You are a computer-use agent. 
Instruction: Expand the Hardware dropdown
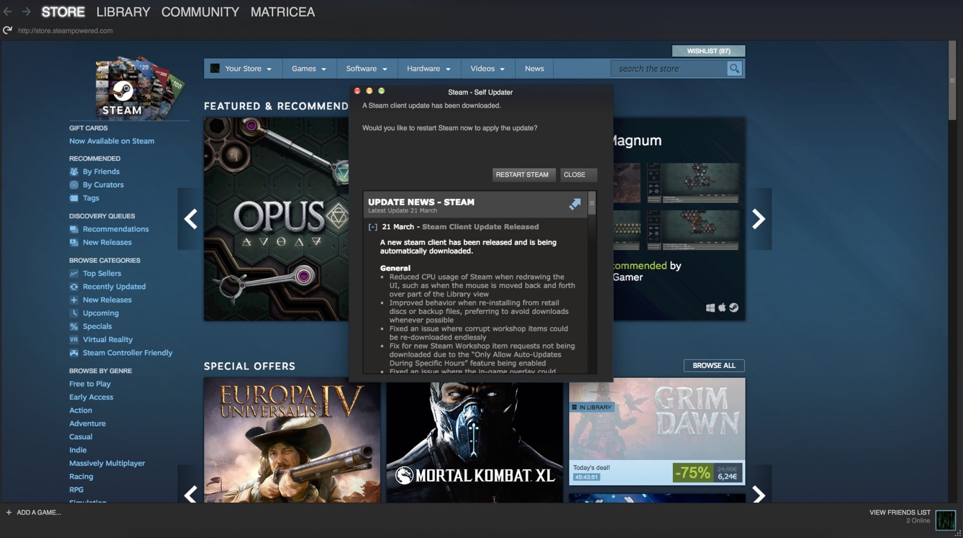(428, 69)
